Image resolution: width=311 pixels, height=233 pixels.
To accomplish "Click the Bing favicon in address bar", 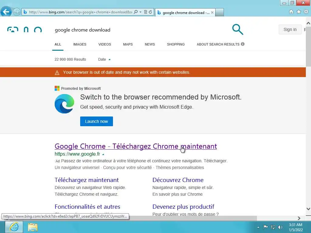I will [25, 12].
